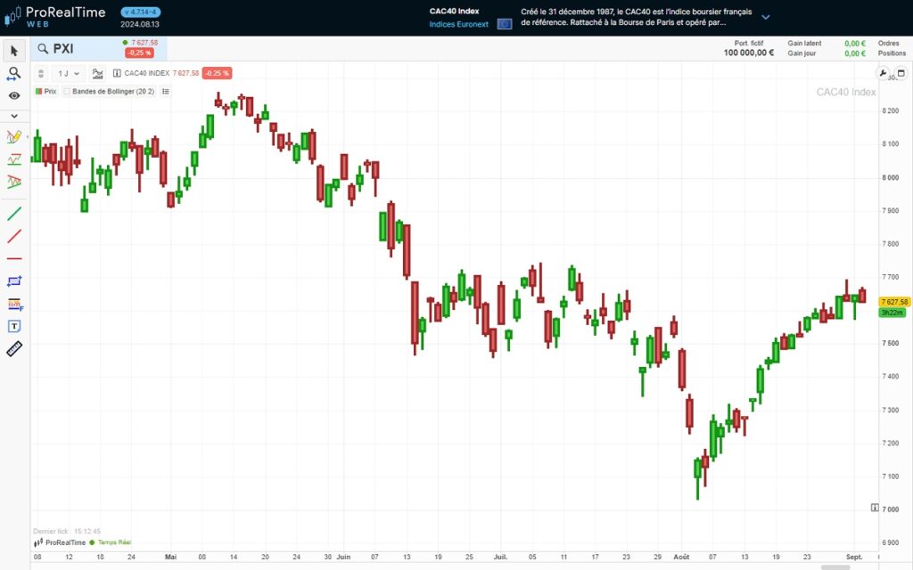Image resolution: width=913 pixels, height=570 pixels.
Task: Open the indicator list menu beside Bollinger
Action: pos(166,92)
